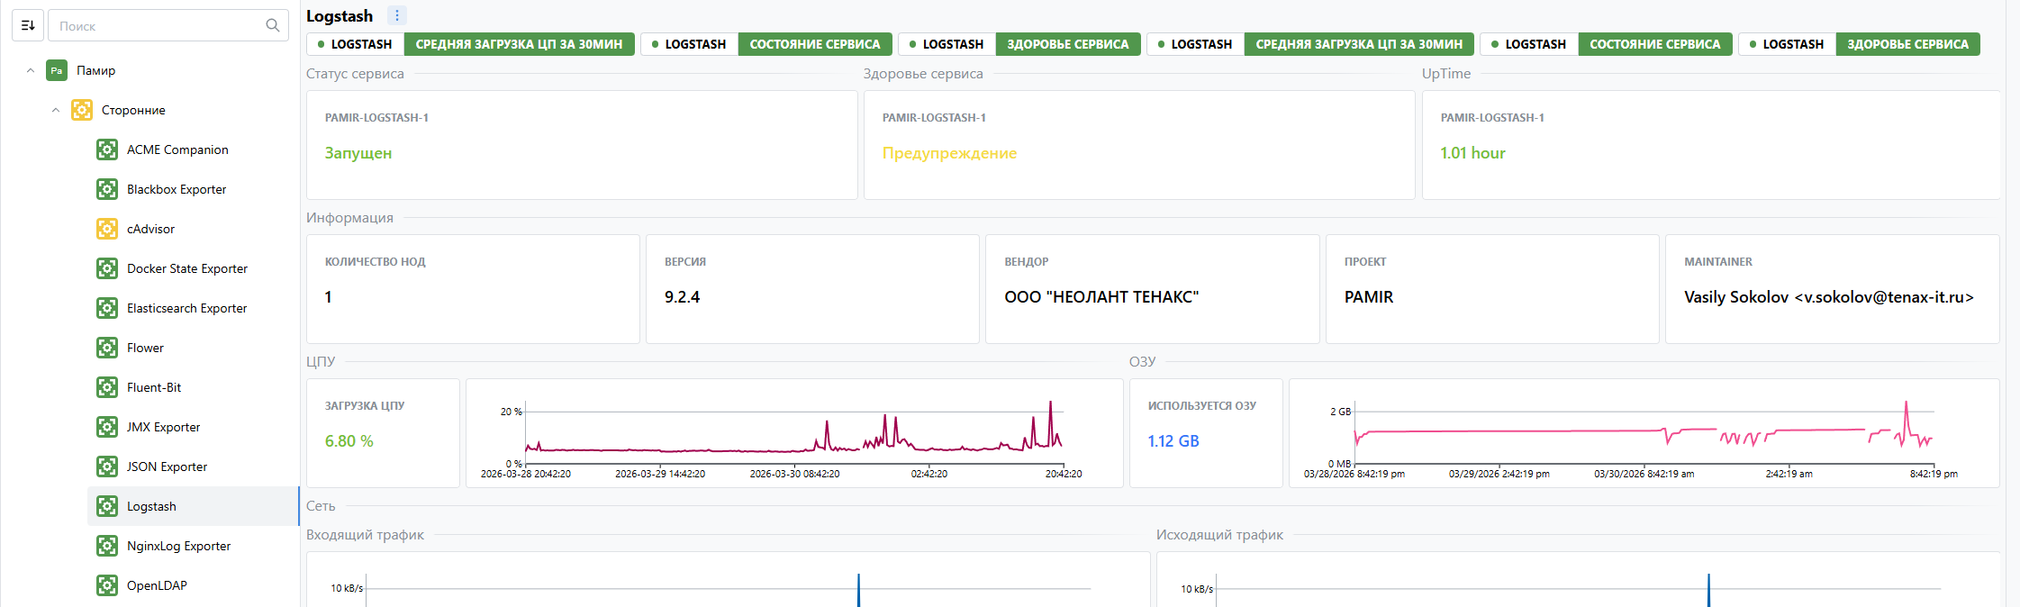The height and width of the screenshot is (607, 2020).
Task: Click the yellow cAdvisor service icon
Action: coord(107,229)
